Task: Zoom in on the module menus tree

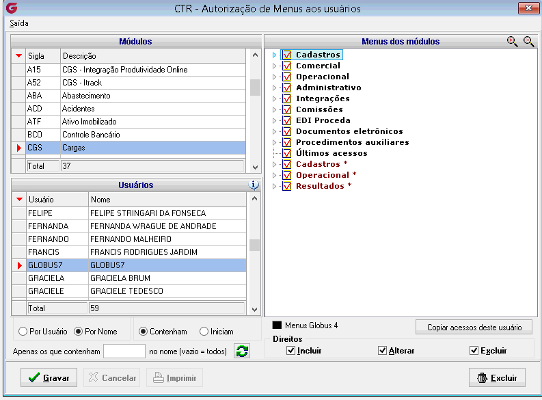Action: [512, 42]
